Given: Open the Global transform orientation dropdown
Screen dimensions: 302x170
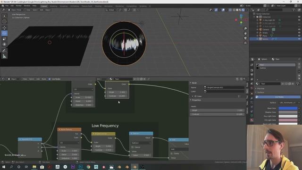Looking at the screenshot, I should 111,10.
